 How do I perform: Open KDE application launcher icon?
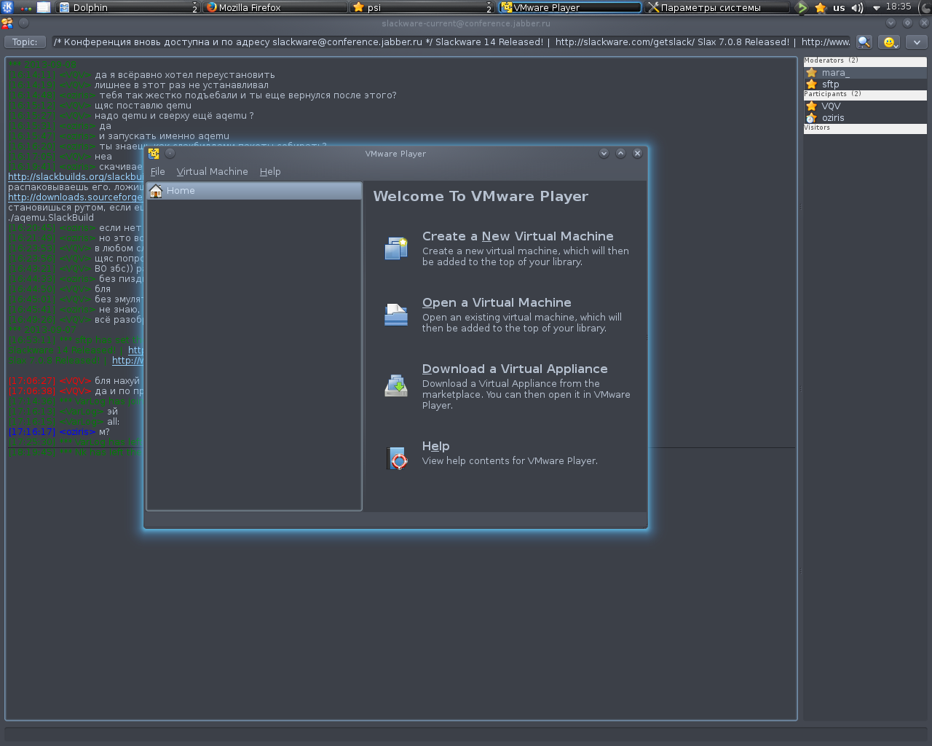pyautogui.click(x=7, y=7)
